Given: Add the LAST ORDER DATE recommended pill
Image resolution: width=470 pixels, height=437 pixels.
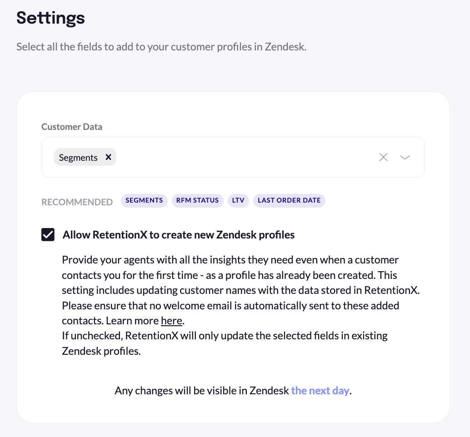Looking at the screenshot, I should tap(289, 200).
